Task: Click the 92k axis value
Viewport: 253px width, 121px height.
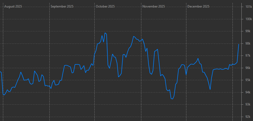Action: [248, 117]
